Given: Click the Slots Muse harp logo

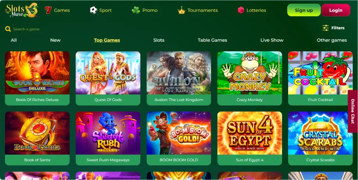Looking at the screenshot, I should point(21,10).
